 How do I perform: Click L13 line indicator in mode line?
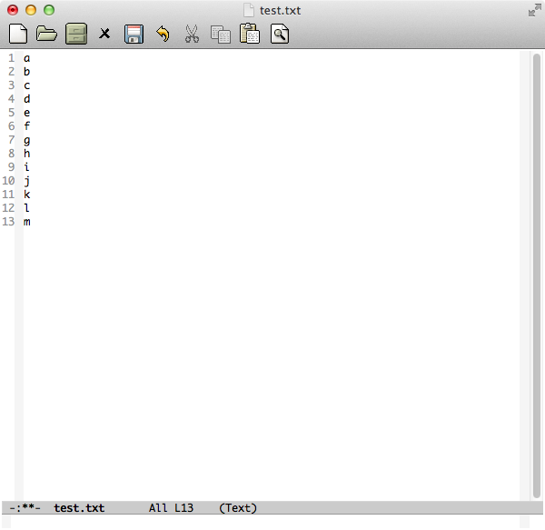coord(183,508)
